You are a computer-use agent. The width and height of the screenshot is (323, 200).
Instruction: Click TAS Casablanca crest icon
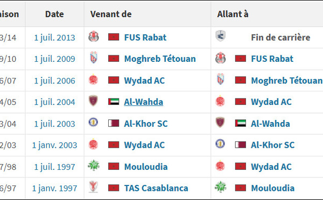tap(94, 187)
